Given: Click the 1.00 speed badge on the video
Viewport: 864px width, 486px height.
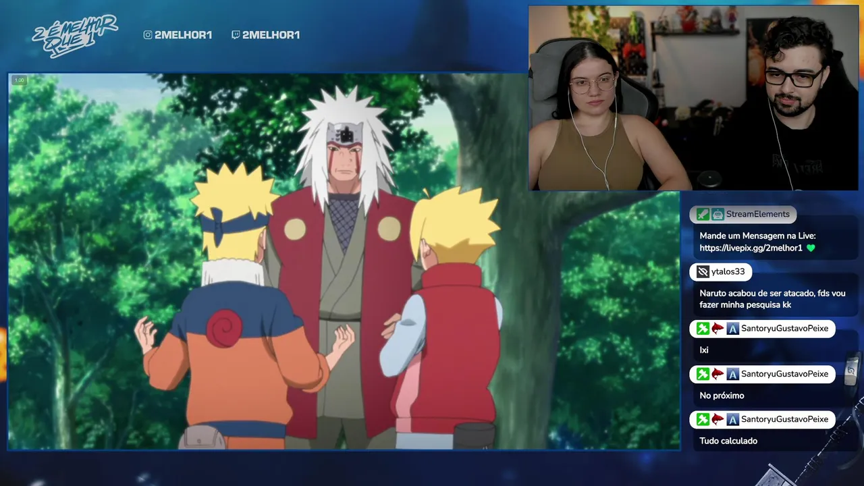Looking at the screenshot, I should 19,80.
